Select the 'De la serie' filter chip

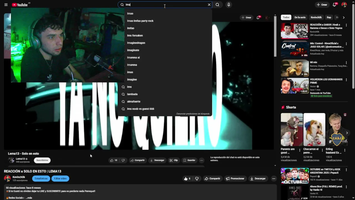300,17
